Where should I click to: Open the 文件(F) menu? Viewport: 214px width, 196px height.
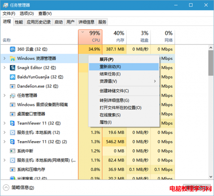point(9,14)
